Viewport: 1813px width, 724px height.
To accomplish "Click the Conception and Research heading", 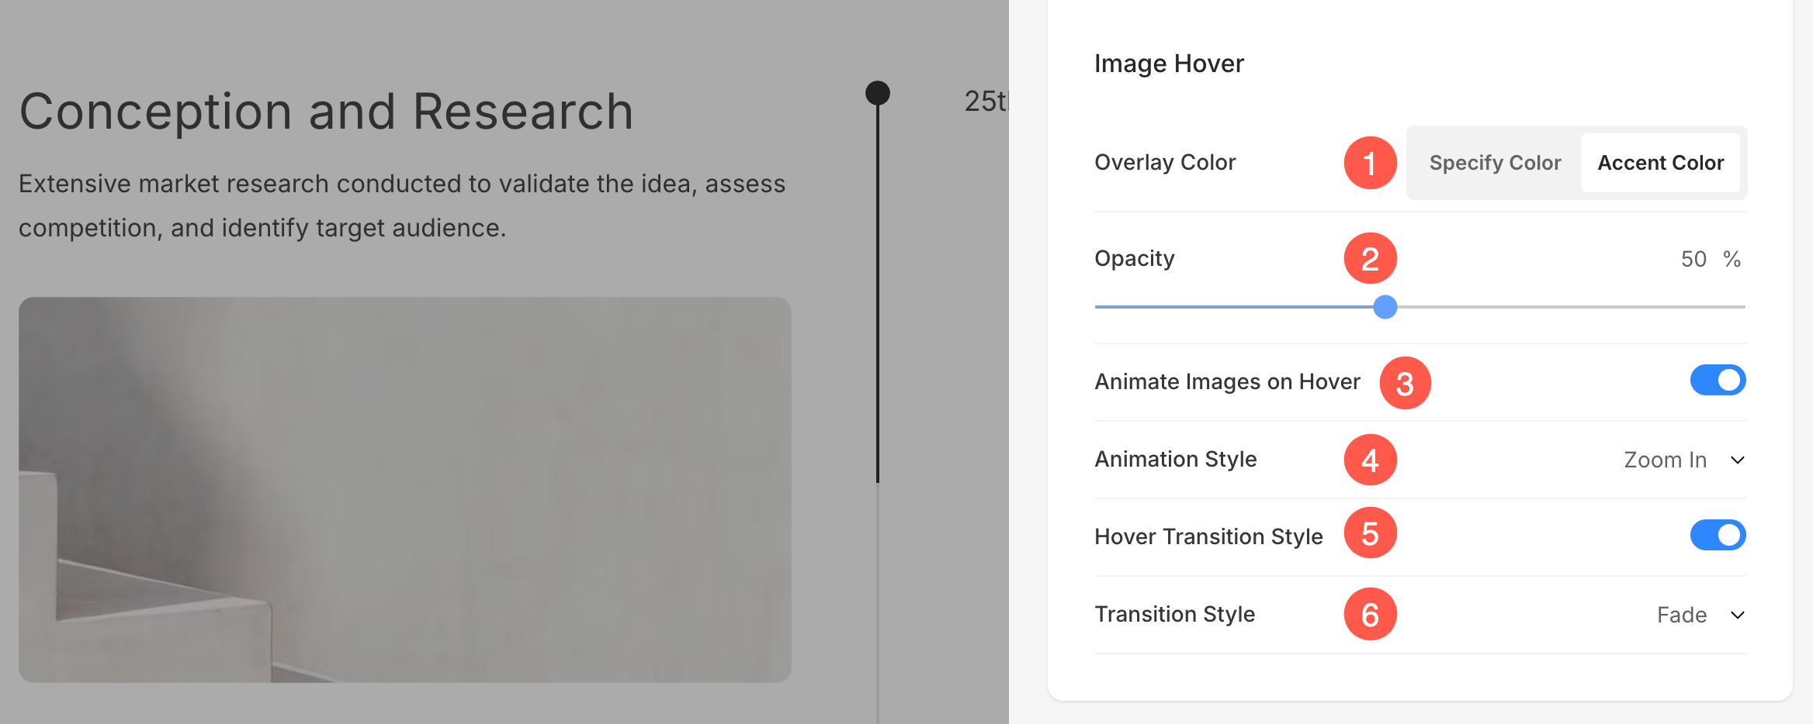I will [326, 112].
